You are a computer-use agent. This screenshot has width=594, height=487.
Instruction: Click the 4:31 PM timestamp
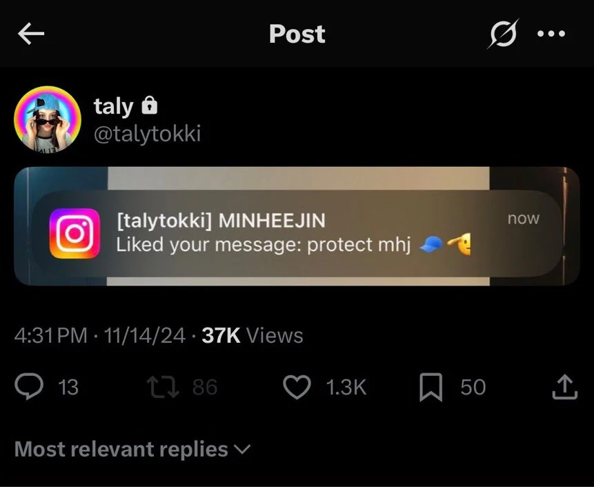(x=51, y=336)
